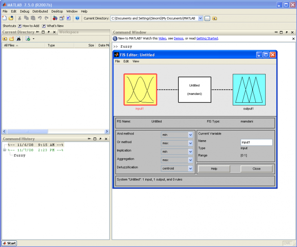Image resolution: width=297 pixels, height=247 pixels.
Task: Click the Paste toolbar icon
Action: pos(33,18)
